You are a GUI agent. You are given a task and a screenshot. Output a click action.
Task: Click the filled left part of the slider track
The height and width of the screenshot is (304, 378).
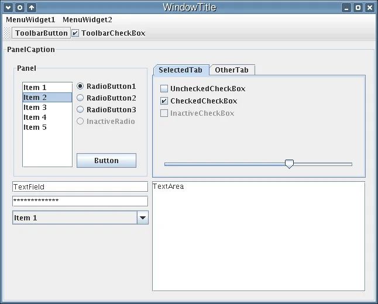point(225,164)
